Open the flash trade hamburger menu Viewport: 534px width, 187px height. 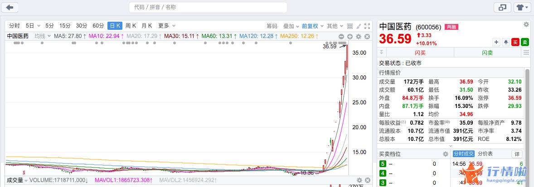(x=526, y=52)
